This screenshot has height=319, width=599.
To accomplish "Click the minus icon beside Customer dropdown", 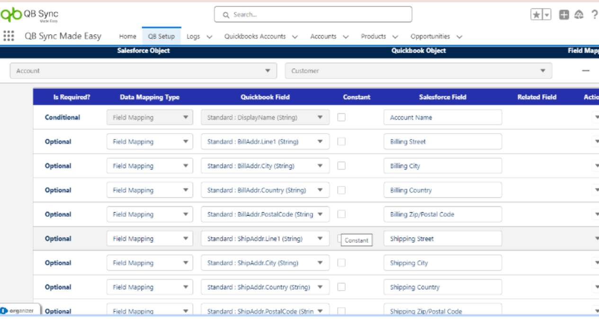I will 586,71.
